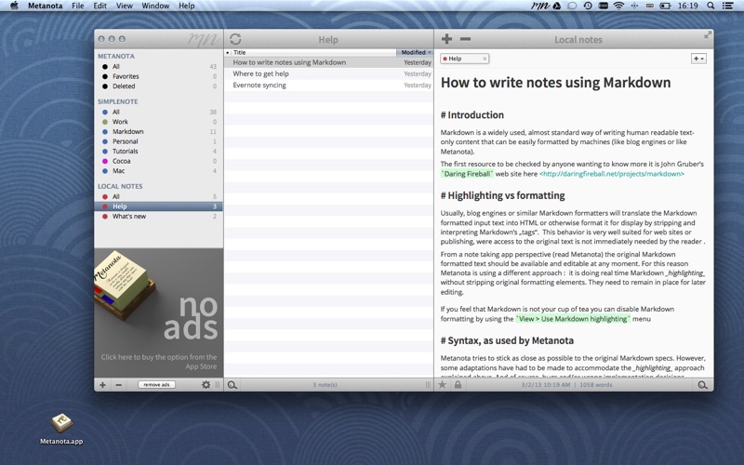
Task: Open Time Machine icon in the menu bar
Action: [x=588, y=6]
